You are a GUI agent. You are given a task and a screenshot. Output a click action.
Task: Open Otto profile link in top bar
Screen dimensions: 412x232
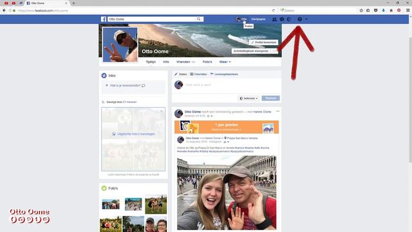click(x=241, y=19)
